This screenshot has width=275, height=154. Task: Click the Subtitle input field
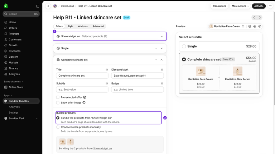[82, 90]
